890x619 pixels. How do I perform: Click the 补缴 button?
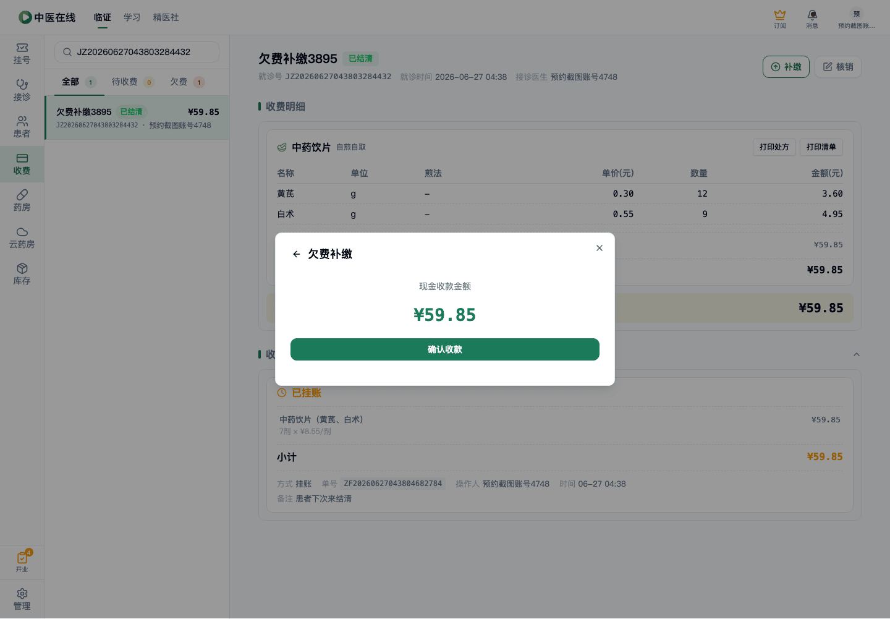point(786,67)
